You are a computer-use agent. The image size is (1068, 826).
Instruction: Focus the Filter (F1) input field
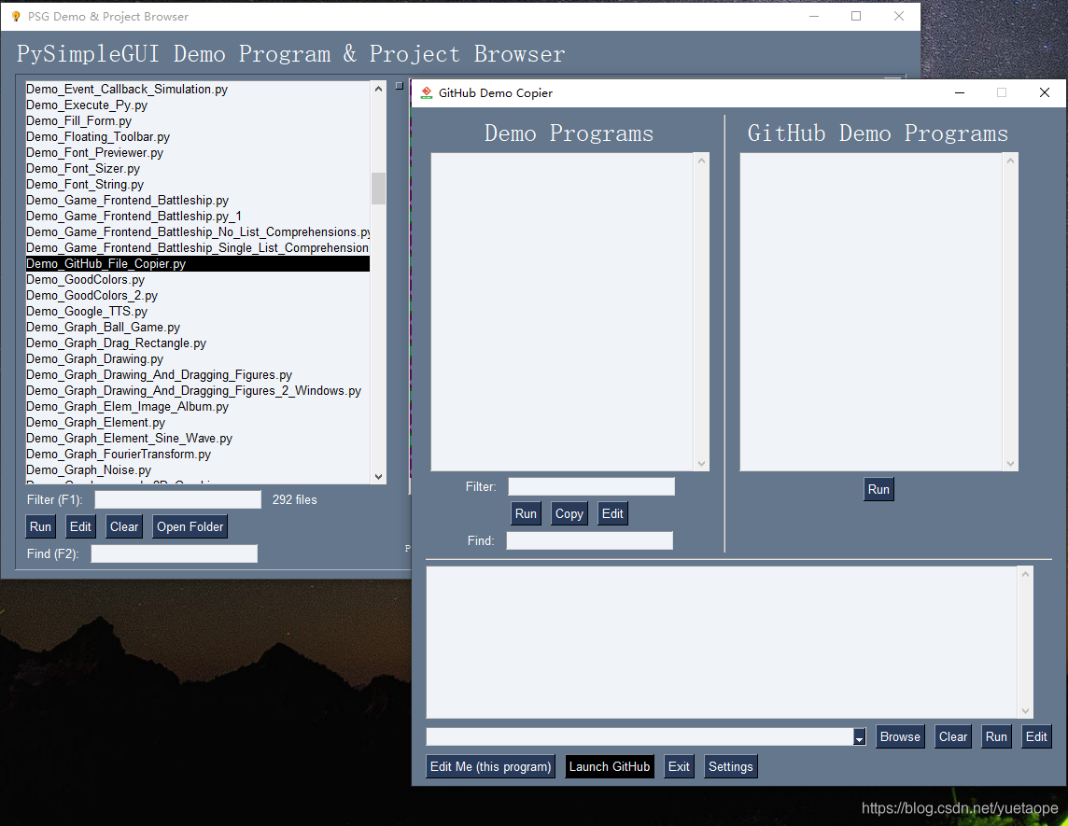177,500
